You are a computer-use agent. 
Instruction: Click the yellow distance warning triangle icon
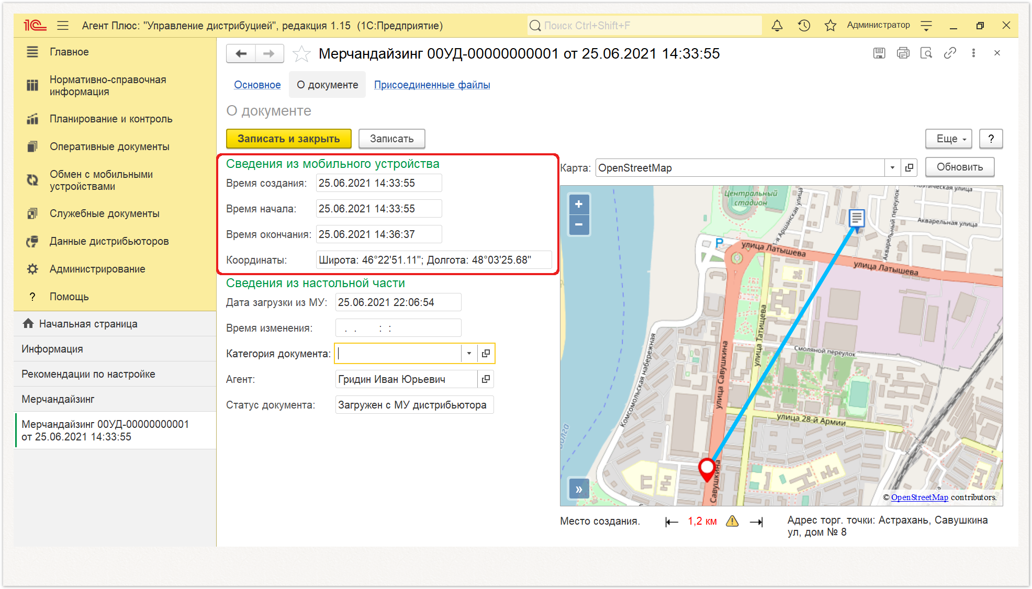(732, 521)
